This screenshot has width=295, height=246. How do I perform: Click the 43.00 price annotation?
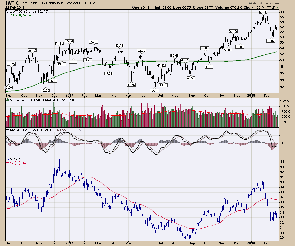9,88
